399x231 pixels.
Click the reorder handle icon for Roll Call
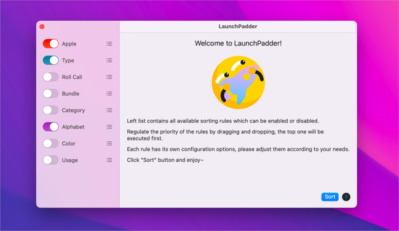(x=109, y=77)
